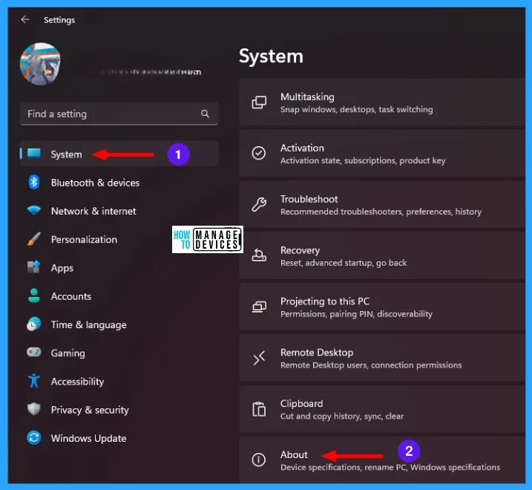
Task: Click the About info circle icon
Action: click(259, 460)
